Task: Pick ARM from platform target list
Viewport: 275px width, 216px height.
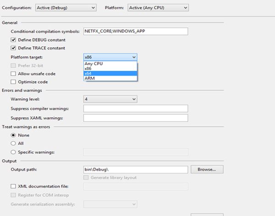Action: (110, 78)
